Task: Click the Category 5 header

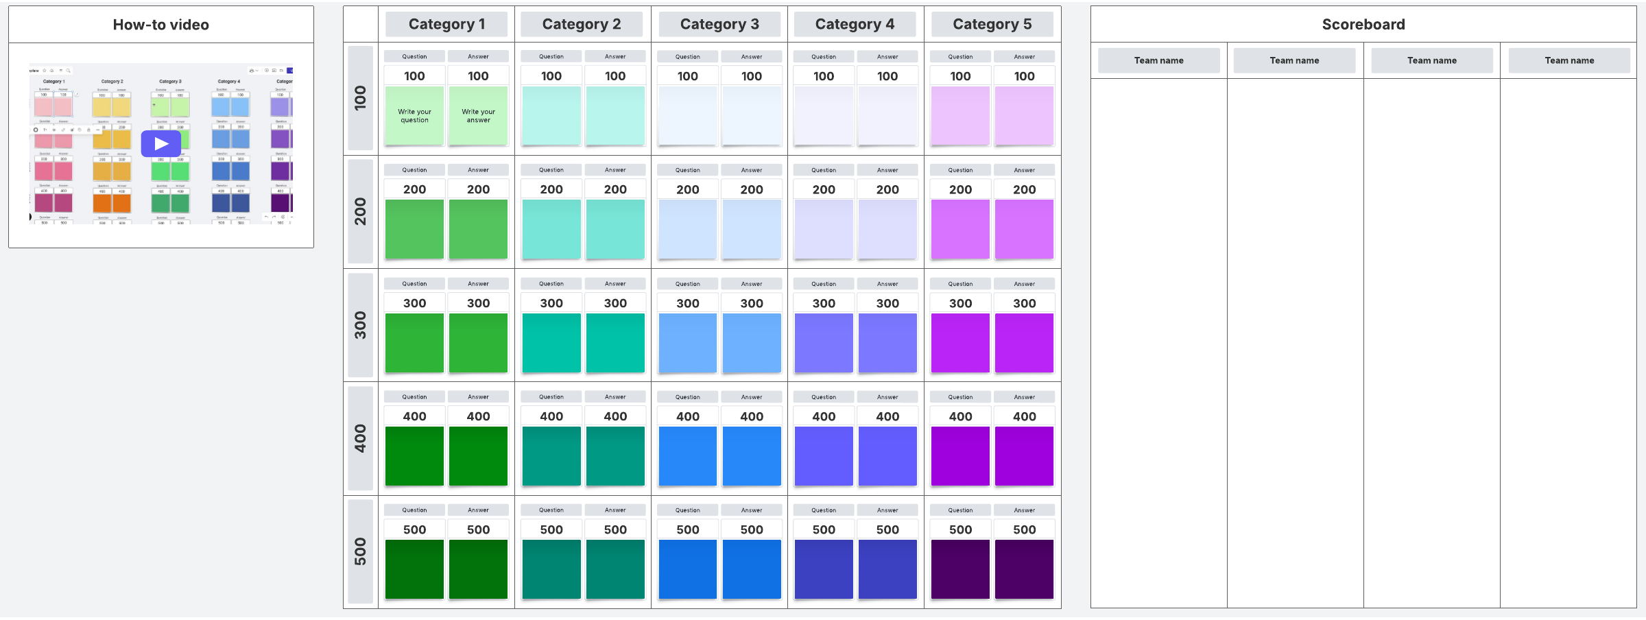Action: [x=992, y=24]
